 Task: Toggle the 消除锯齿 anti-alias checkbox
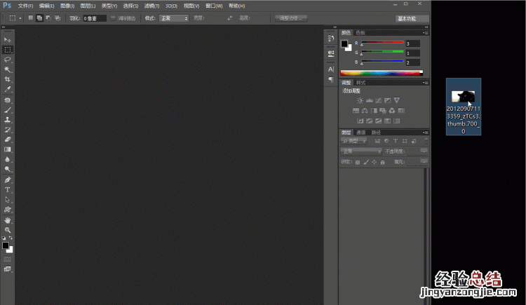pos(114,18)
